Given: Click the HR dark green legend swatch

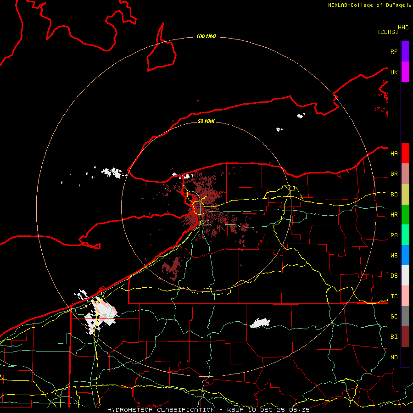Looking at the screenshot, I should [x=405, y=215].
